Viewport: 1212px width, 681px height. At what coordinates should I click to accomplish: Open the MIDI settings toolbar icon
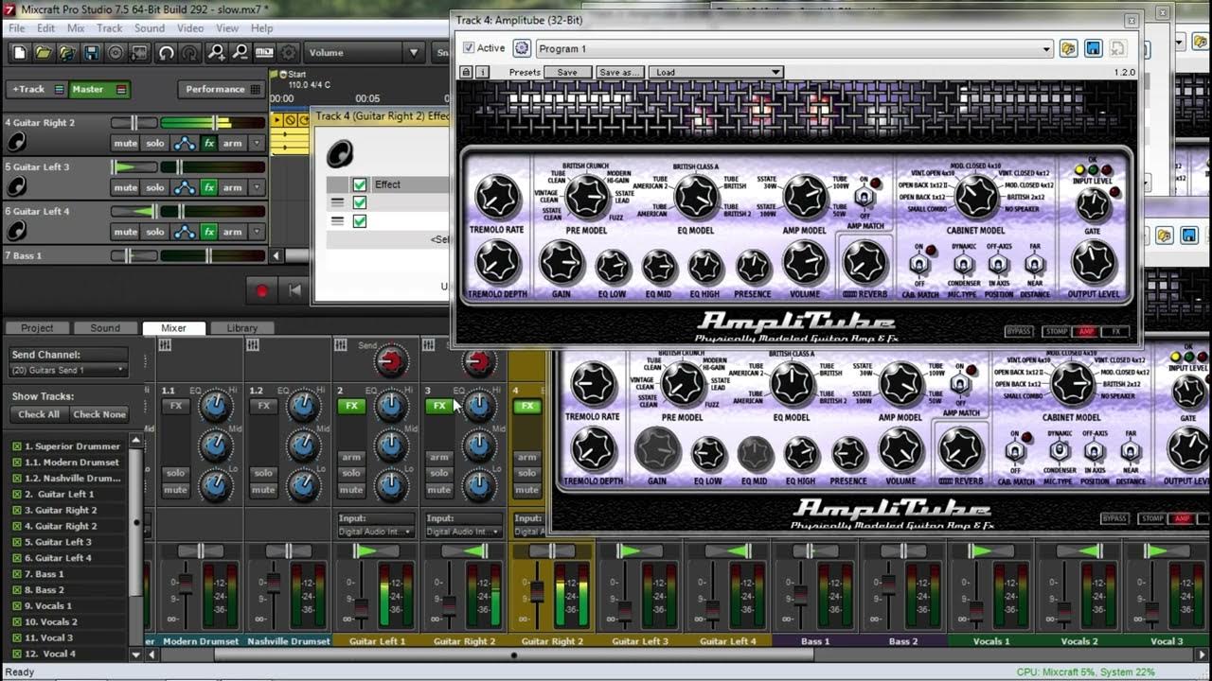(265, 53)
